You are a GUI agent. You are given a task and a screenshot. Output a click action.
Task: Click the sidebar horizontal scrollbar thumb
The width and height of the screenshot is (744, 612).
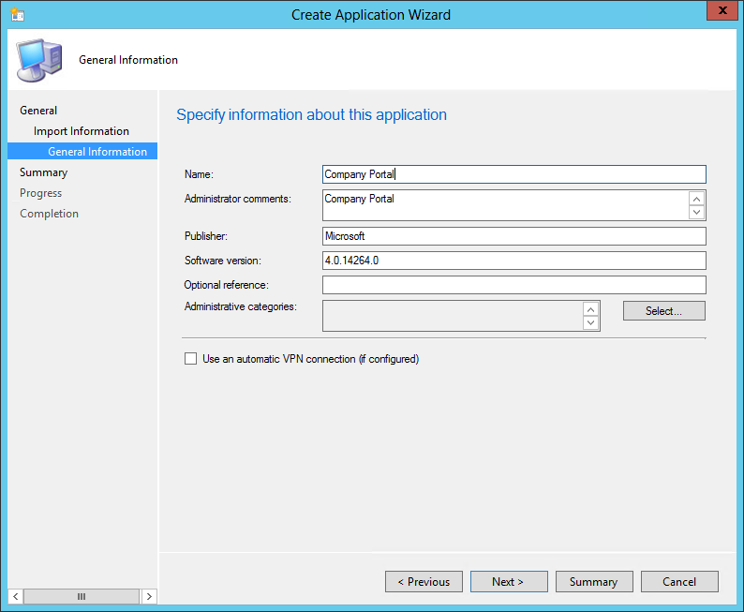click(82, 596)
